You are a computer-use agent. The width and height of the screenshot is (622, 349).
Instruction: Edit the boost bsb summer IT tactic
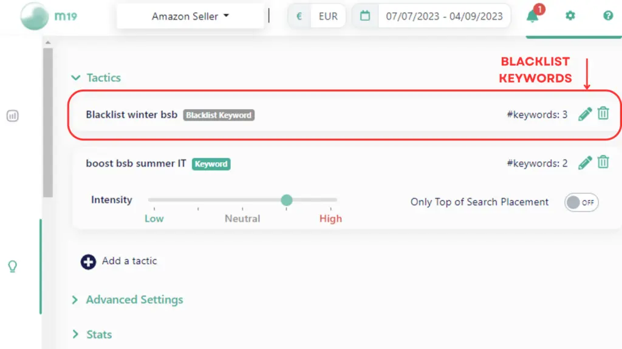585,162
